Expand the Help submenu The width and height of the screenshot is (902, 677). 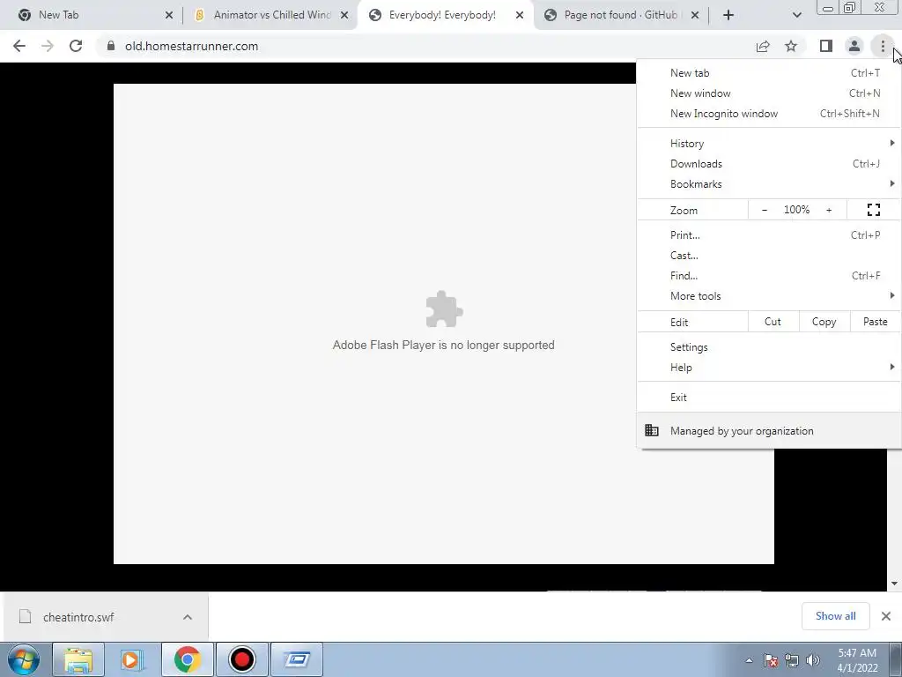pos(768,368)
